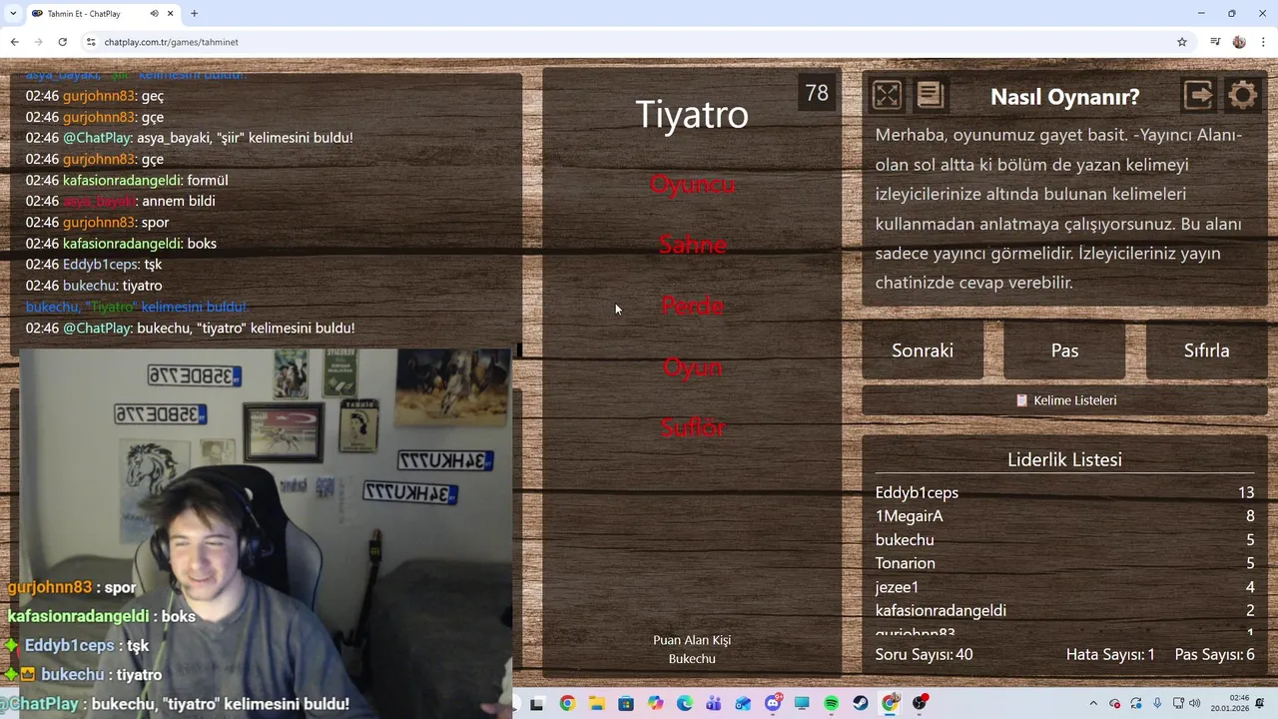Select kafasionradangeldi row in leaderboard
This screenshot has width=1278, height=719.
pos(1064,610)
